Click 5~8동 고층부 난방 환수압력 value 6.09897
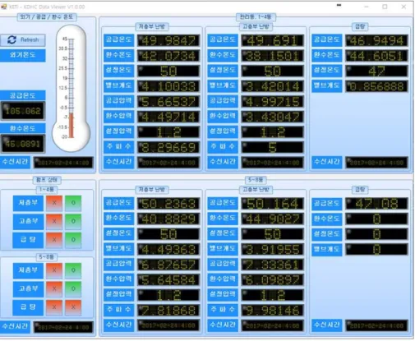The width and height of the screenshot is (415, 341). 273,280
